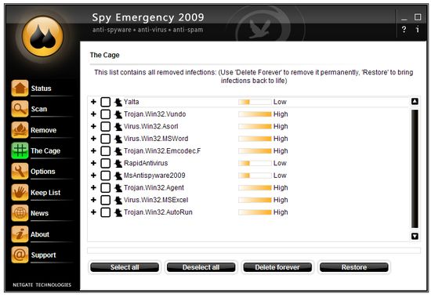Viewport: 431px width, 297px height.
Task: Click the Scan magnifier icon
Action: [x=20, y=109]
